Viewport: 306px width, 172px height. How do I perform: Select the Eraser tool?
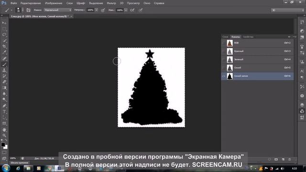tap(4, 82)
